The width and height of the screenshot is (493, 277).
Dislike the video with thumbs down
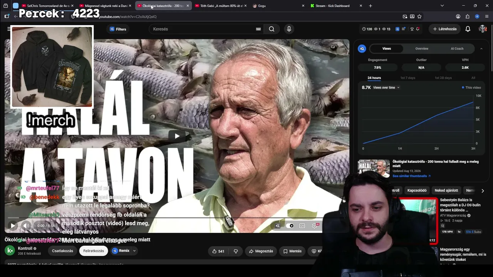236,251
